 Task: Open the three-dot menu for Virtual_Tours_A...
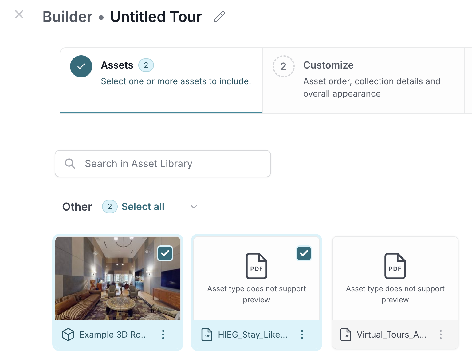pyautogui.click(x=441, y=335)
